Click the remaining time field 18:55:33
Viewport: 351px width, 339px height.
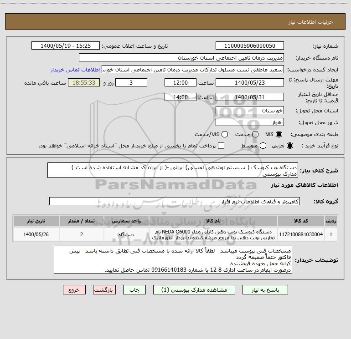point(84,82)
